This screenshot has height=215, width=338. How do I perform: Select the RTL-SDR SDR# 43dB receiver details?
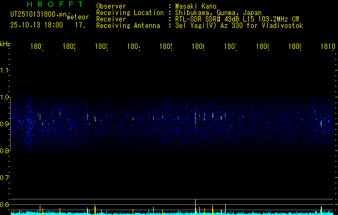[237, 19]
